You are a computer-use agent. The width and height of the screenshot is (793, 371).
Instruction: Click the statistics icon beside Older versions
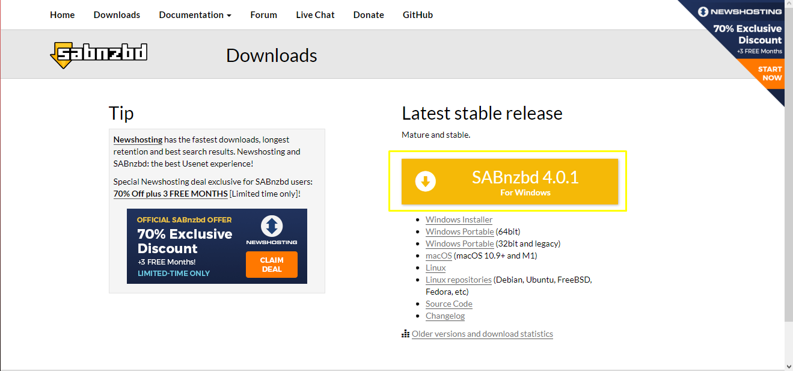(405, 334)
